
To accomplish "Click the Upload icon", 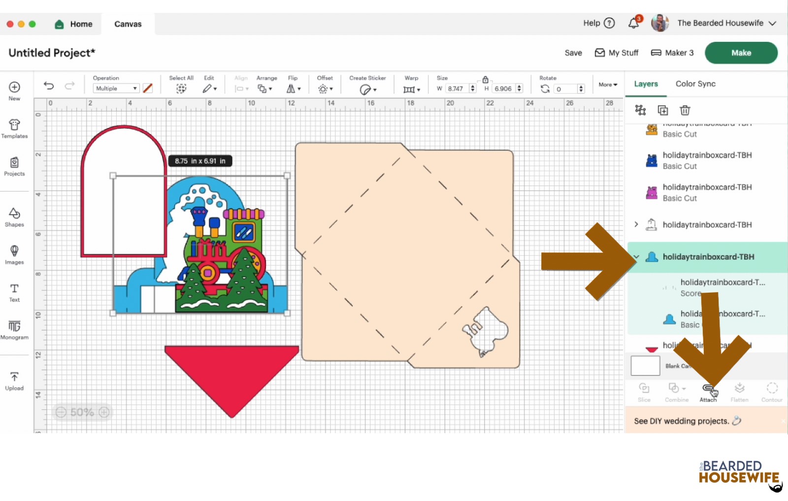I will pos(14,377).
